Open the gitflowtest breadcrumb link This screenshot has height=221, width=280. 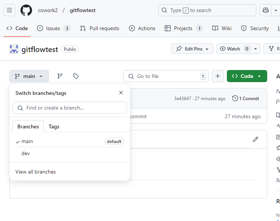click(x=83, y=10)
